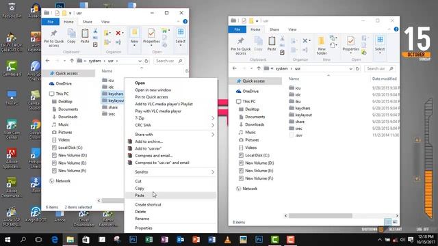Image resolution: width=438 pixels, height=246 pixels.
Task: Sort by Date modified column in right window
Action: pos(384,79)
